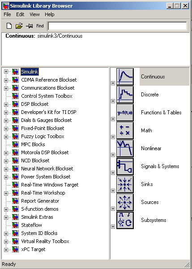Expand the Simulink tree node
The height and width of the screenshot is (269, 192).
6,72
